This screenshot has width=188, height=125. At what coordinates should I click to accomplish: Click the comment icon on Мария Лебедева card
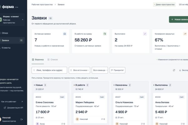pyautogui.click(x=102, y=119)
